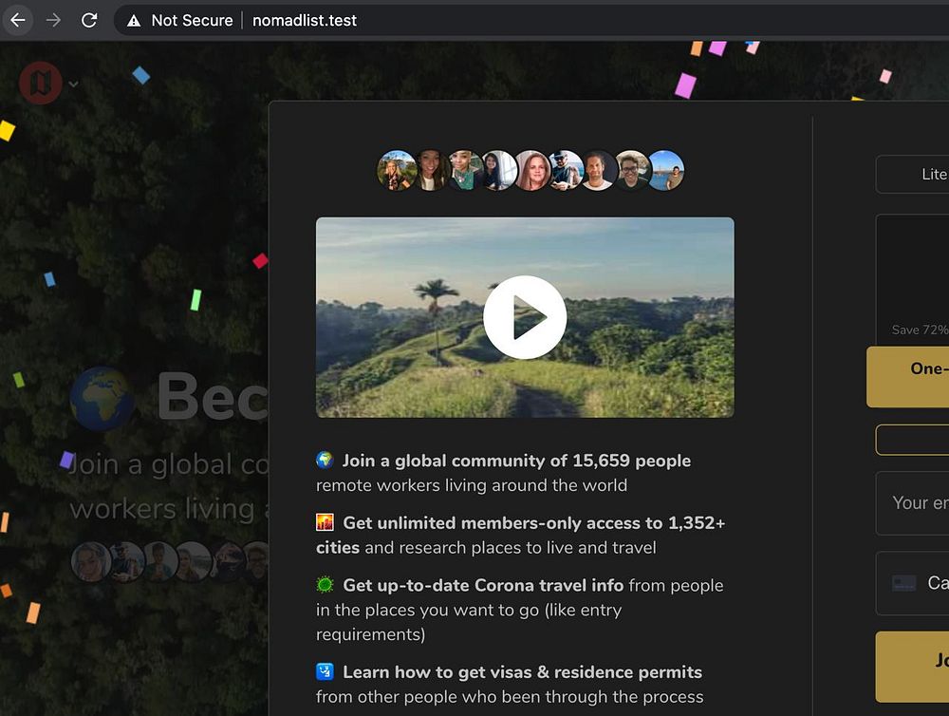Click the red Nomad List map logo
949x716 pixels.
tap(41, 83)
